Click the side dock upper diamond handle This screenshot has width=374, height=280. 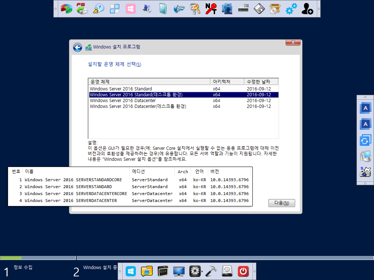pos(365,97)
